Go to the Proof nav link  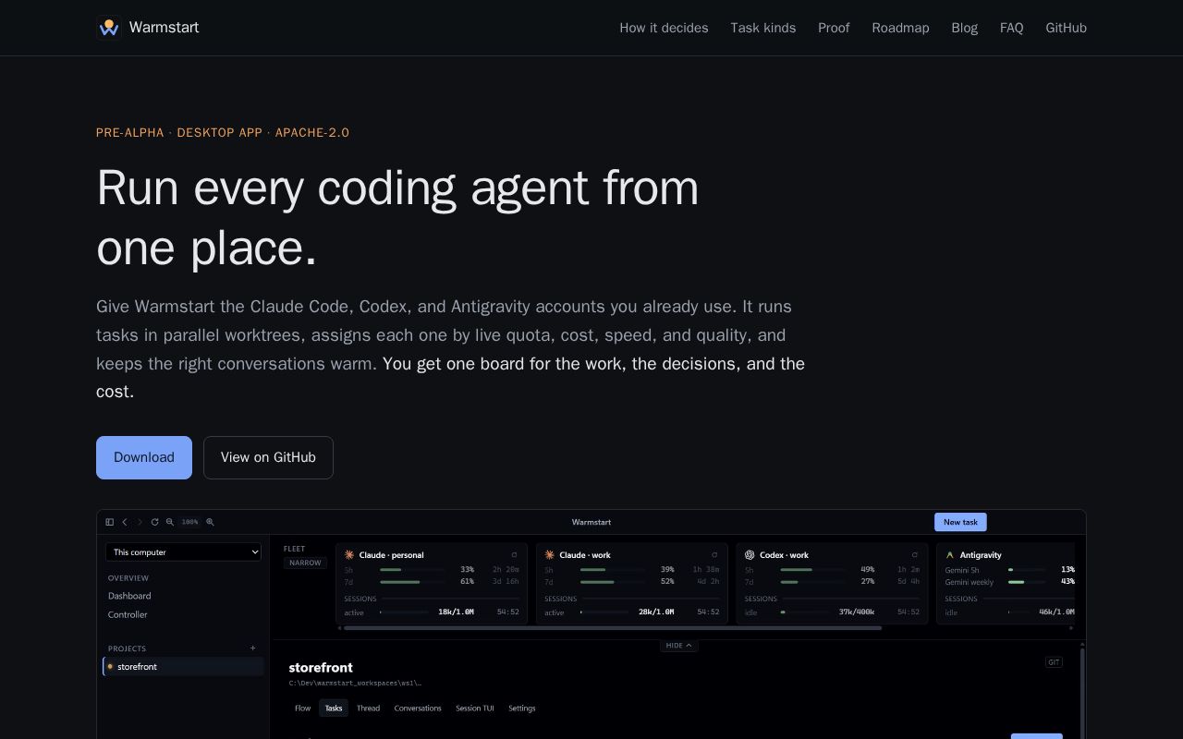[x=834, y=28]
